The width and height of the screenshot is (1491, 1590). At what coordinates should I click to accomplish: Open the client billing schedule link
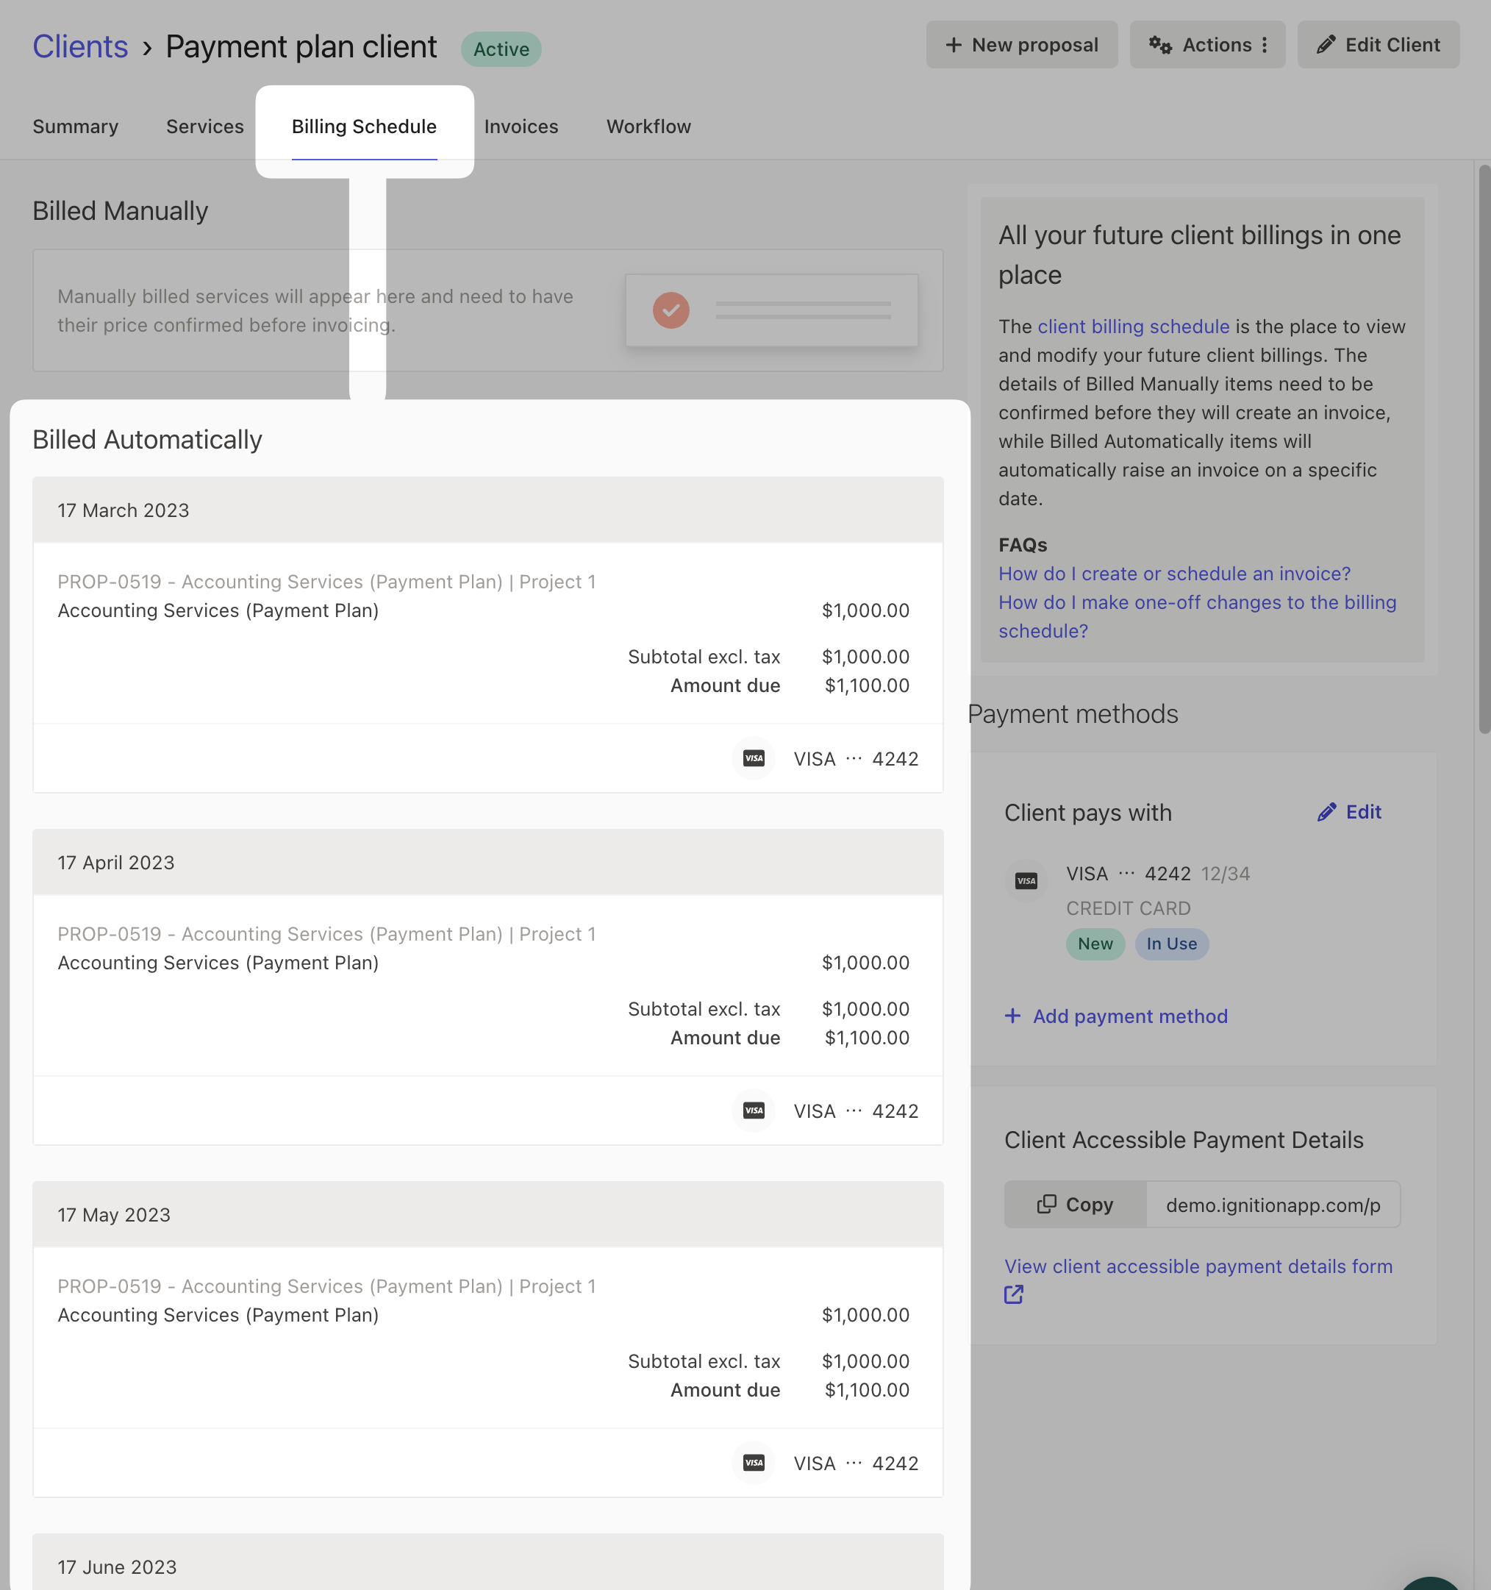click(1133, 327)
